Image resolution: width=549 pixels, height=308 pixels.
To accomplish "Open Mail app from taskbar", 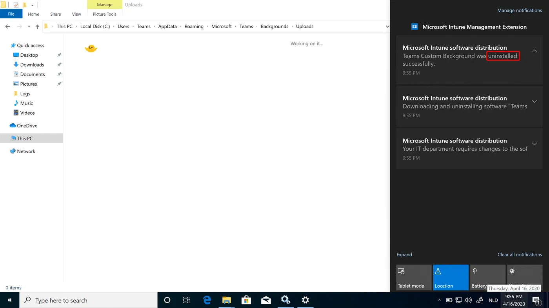I will [266, 300].
